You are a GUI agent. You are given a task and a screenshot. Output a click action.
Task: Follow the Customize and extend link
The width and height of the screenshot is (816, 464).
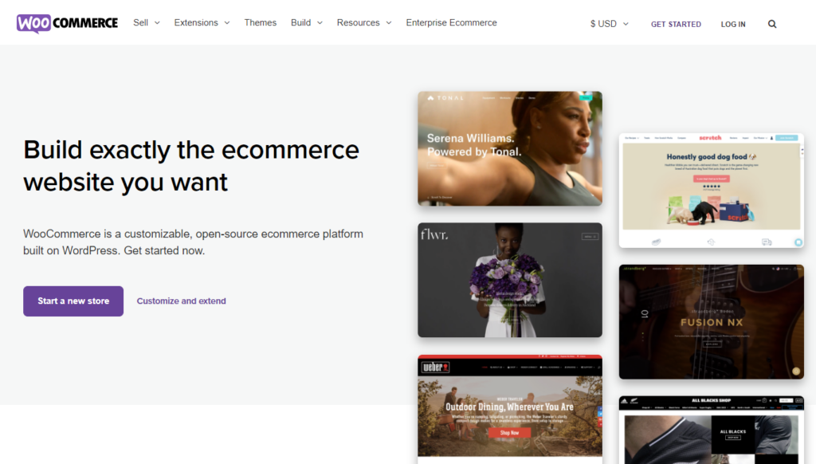point(181,301)
